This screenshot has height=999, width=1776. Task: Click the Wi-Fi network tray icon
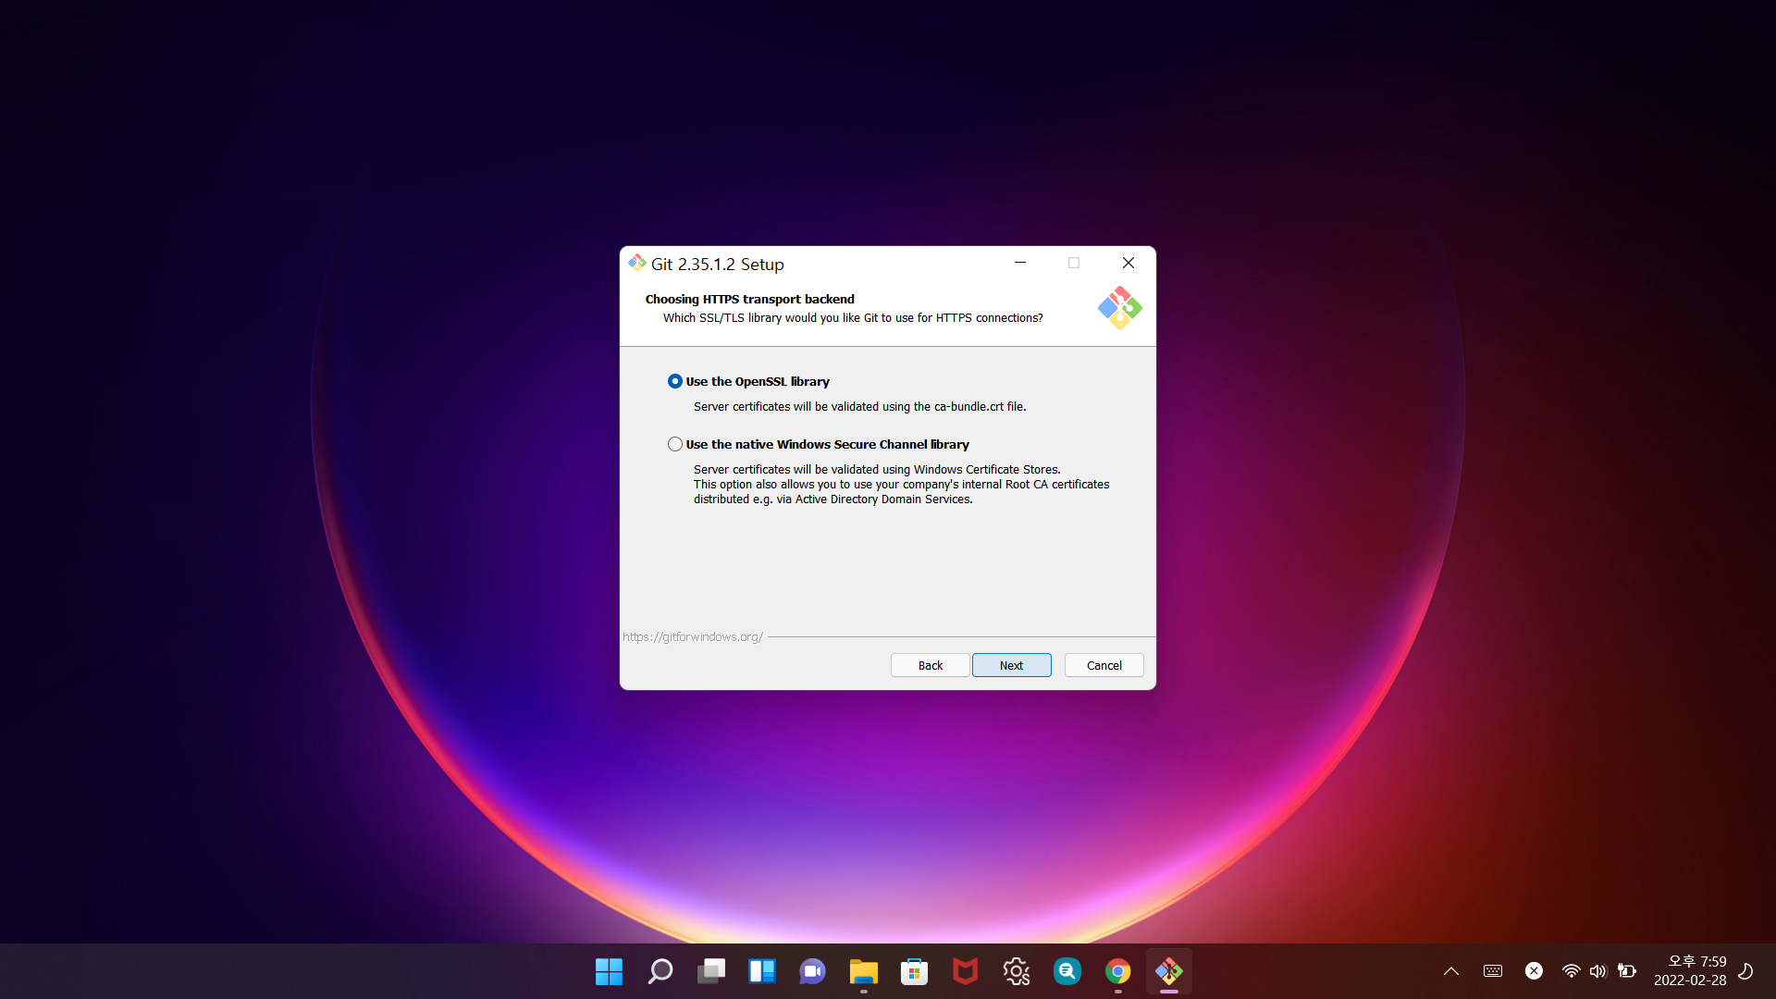(x=1571, y=971)
